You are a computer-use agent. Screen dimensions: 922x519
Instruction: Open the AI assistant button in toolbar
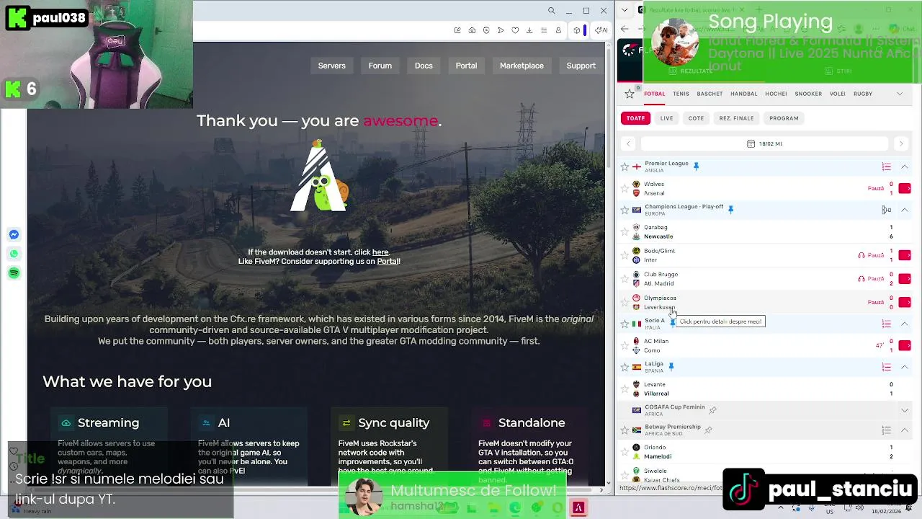[602, 30]
